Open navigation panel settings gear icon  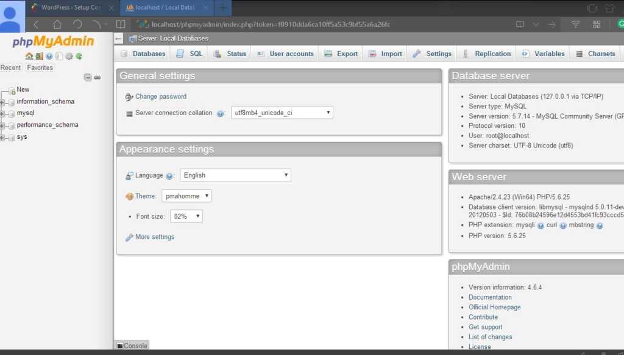tap(69, 56)
